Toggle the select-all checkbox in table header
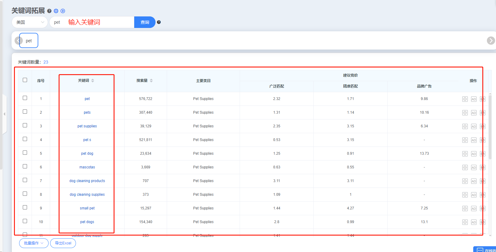The height and width of the screenshot is (252, 496). pyautogui.click(x=25, y=80)
